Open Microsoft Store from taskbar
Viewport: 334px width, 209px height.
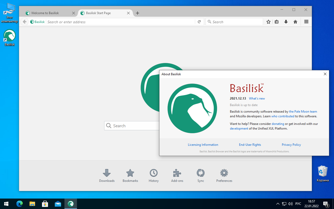(x=45, y=204)
